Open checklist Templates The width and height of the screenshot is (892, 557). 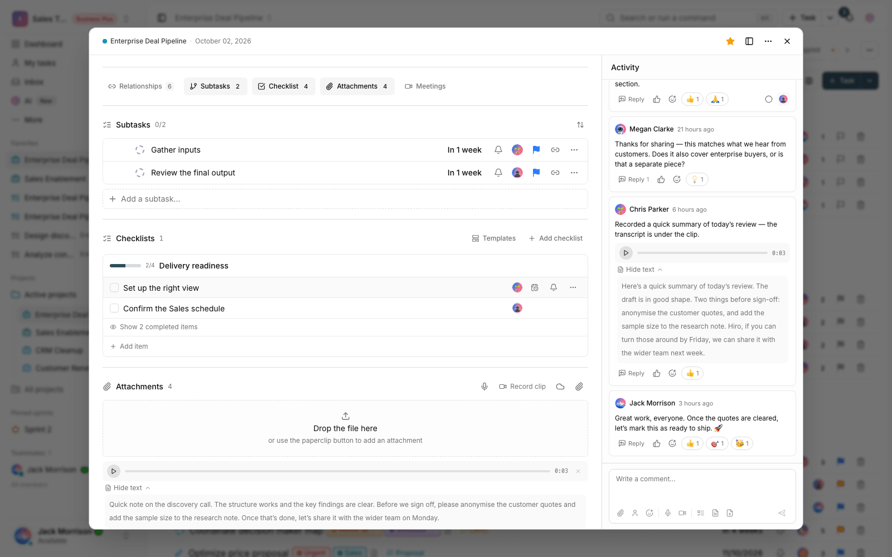(494, 238)
